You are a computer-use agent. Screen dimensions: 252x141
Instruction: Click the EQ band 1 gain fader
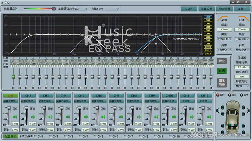pyautogui.click(x=13, y=77)
